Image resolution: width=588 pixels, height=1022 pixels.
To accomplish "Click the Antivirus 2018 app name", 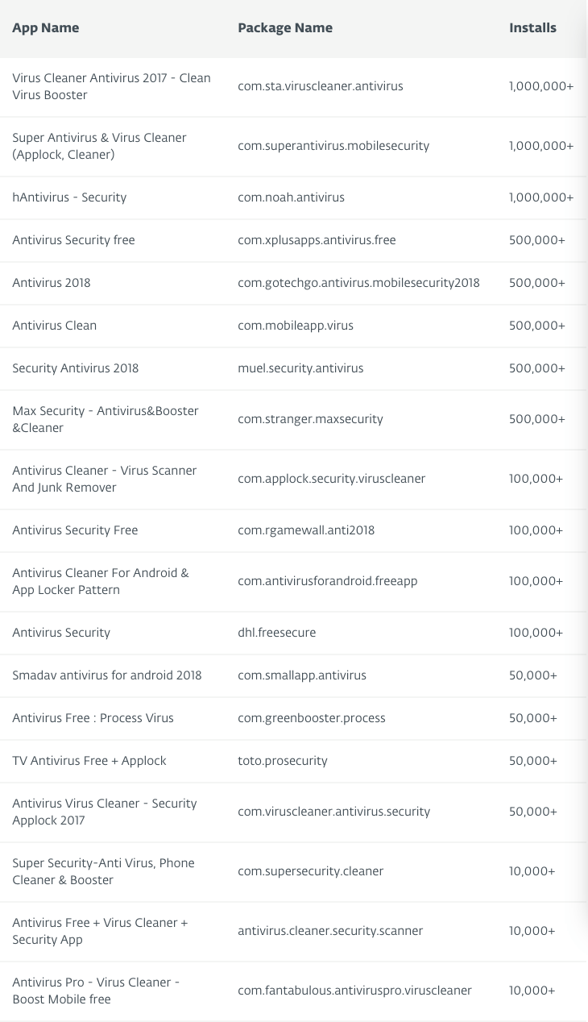I will point(52,283).
